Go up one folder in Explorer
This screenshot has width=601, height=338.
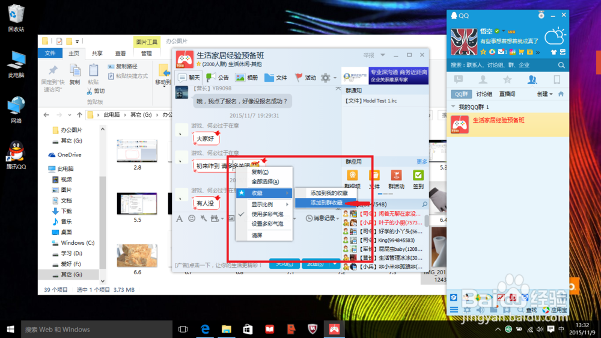80,115
